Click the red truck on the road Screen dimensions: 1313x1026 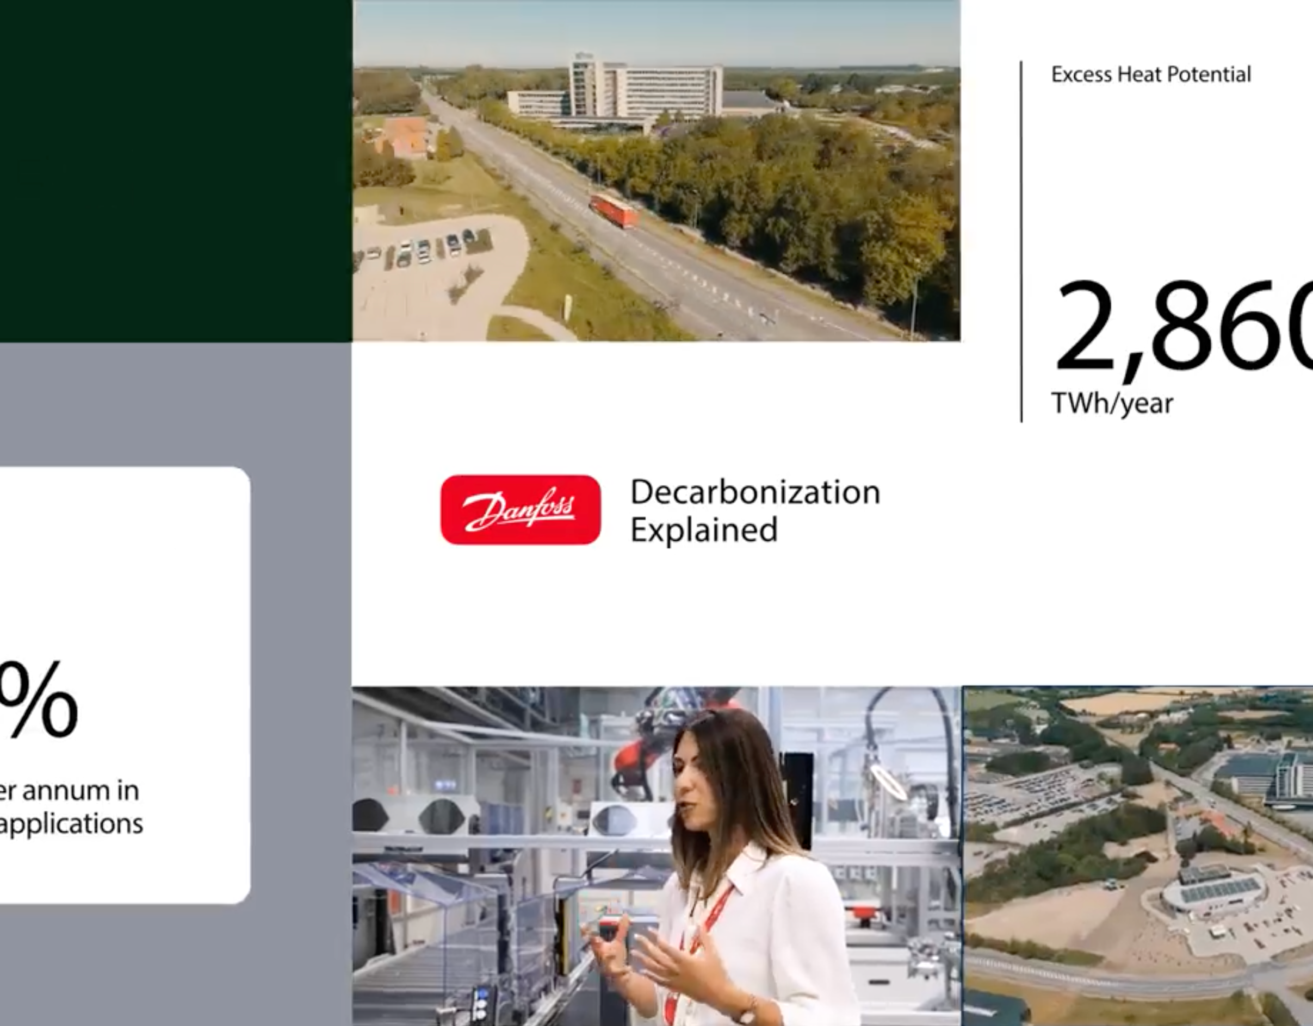(614, 210)
